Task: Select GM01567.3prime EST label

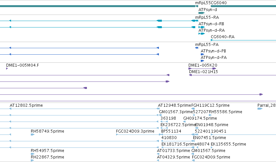Action: point(176,112)
